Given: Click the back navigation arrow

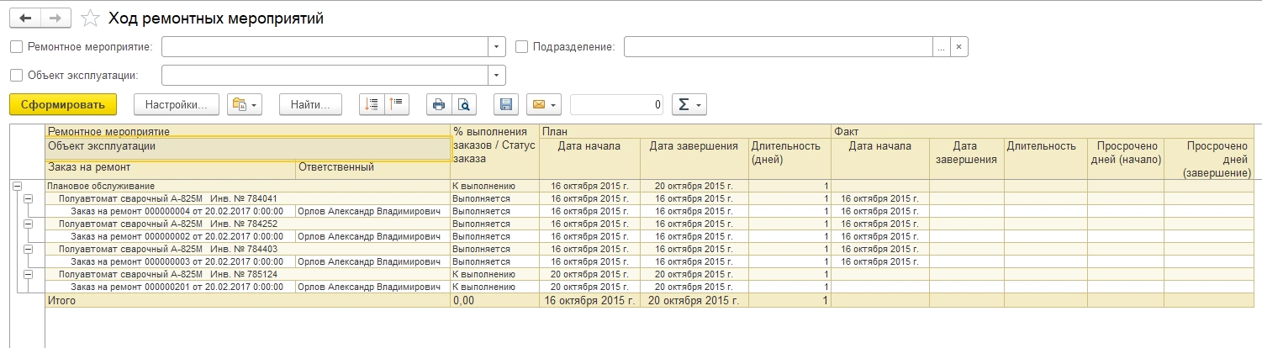Looking at the screenshot, I should tap(25, 18).
